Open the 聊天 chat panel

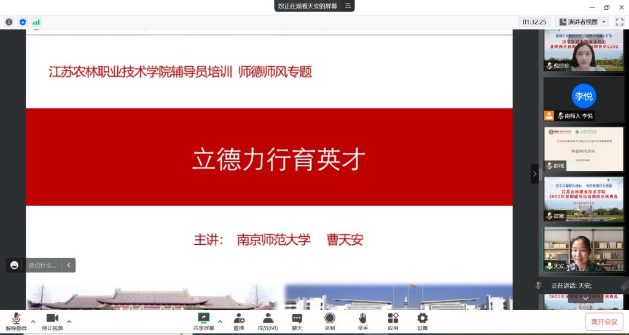coord(297,322)
